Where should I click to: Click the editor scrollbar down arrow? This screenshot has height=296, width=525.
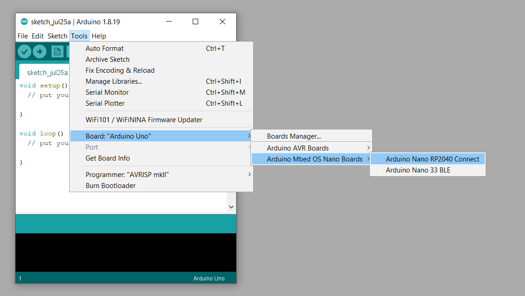pos(231,207)
